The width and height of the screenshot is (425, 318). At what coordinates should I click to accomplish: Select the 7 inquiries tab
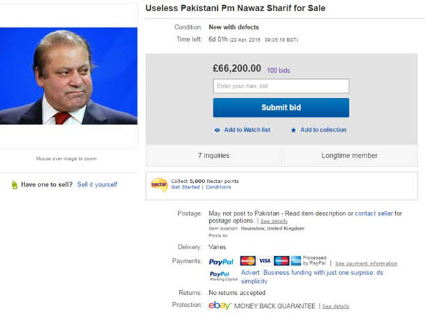pos(214,156)
